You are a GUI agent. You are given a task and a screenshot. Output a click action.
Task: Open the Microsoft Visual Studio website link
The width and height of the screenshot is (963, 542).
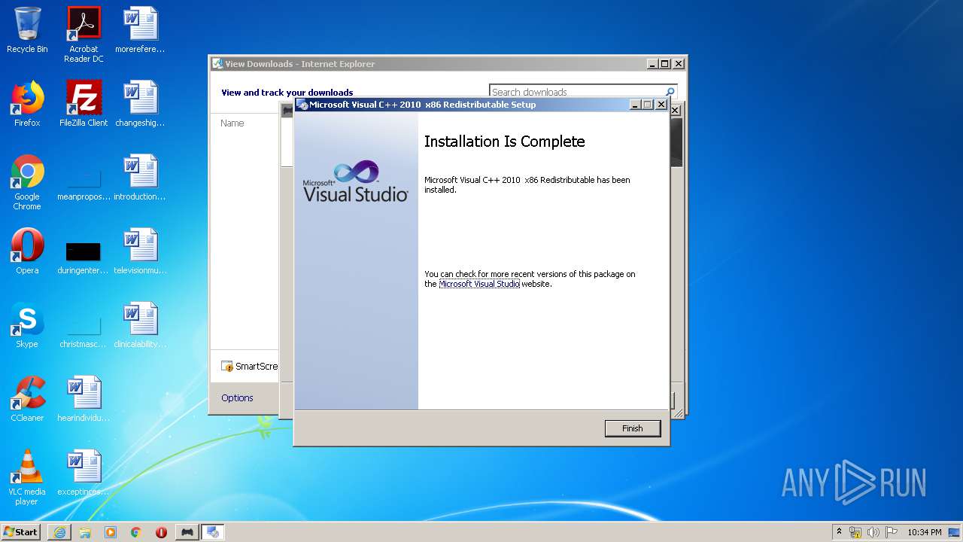pos(479,284)
